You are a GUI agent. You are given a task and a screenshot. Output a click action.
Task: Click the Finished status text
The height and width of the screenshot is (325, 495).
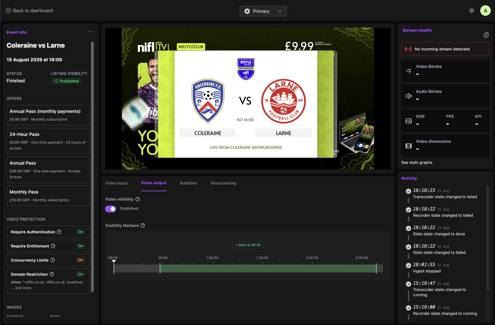[x=16, y=81]
